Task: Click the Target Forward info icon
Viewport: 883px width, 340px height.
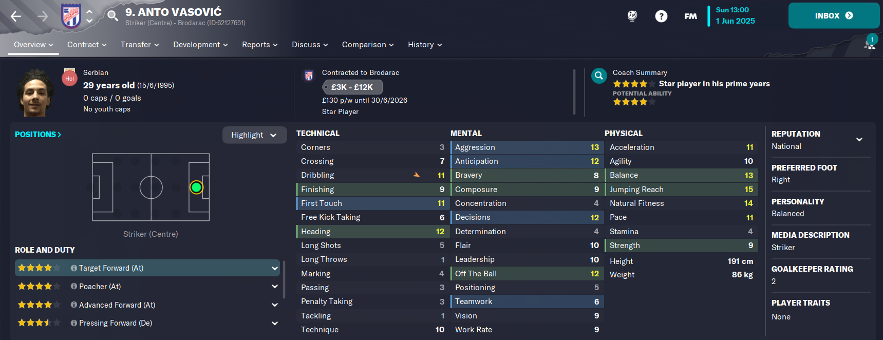Action: [74, 268]
